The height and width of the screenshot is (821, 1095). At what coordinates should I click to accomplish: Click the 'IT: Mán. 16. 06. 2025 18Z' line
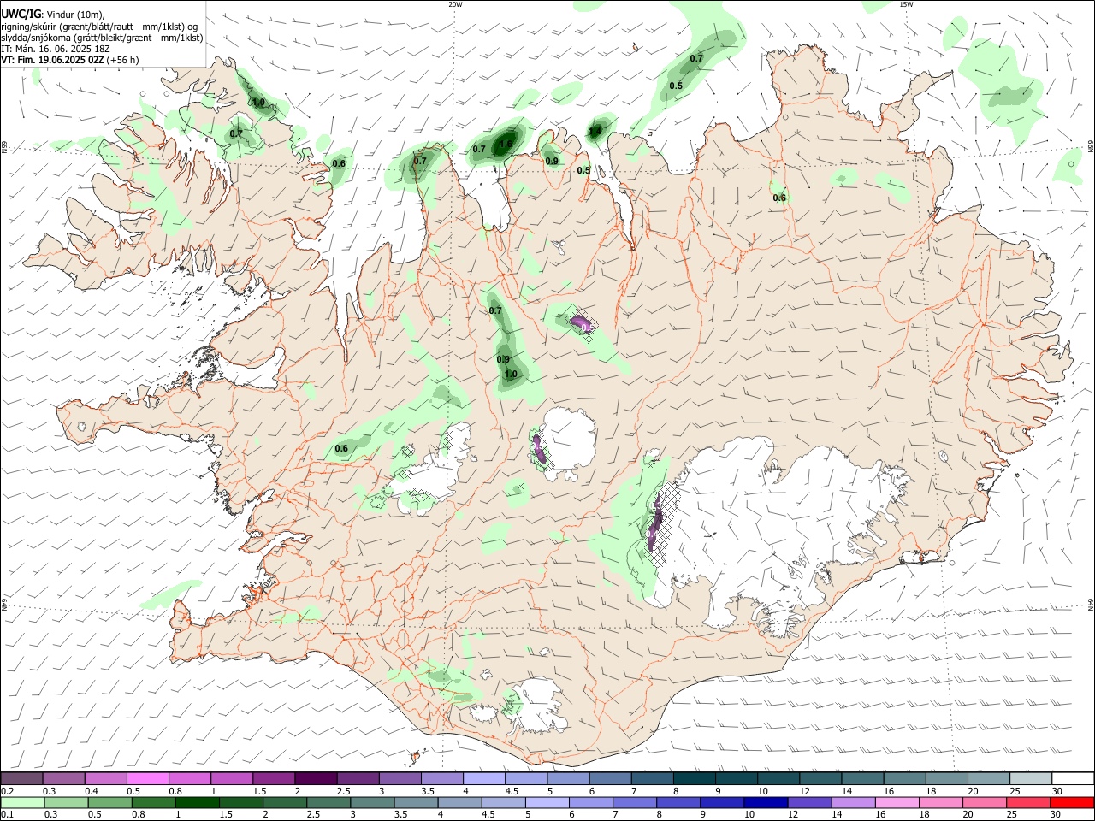[x=56, y=49]
